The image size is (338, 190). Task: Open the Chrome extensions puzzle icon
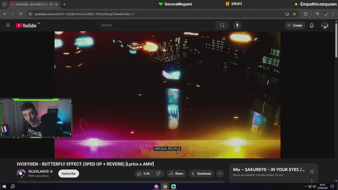(306, 14)
